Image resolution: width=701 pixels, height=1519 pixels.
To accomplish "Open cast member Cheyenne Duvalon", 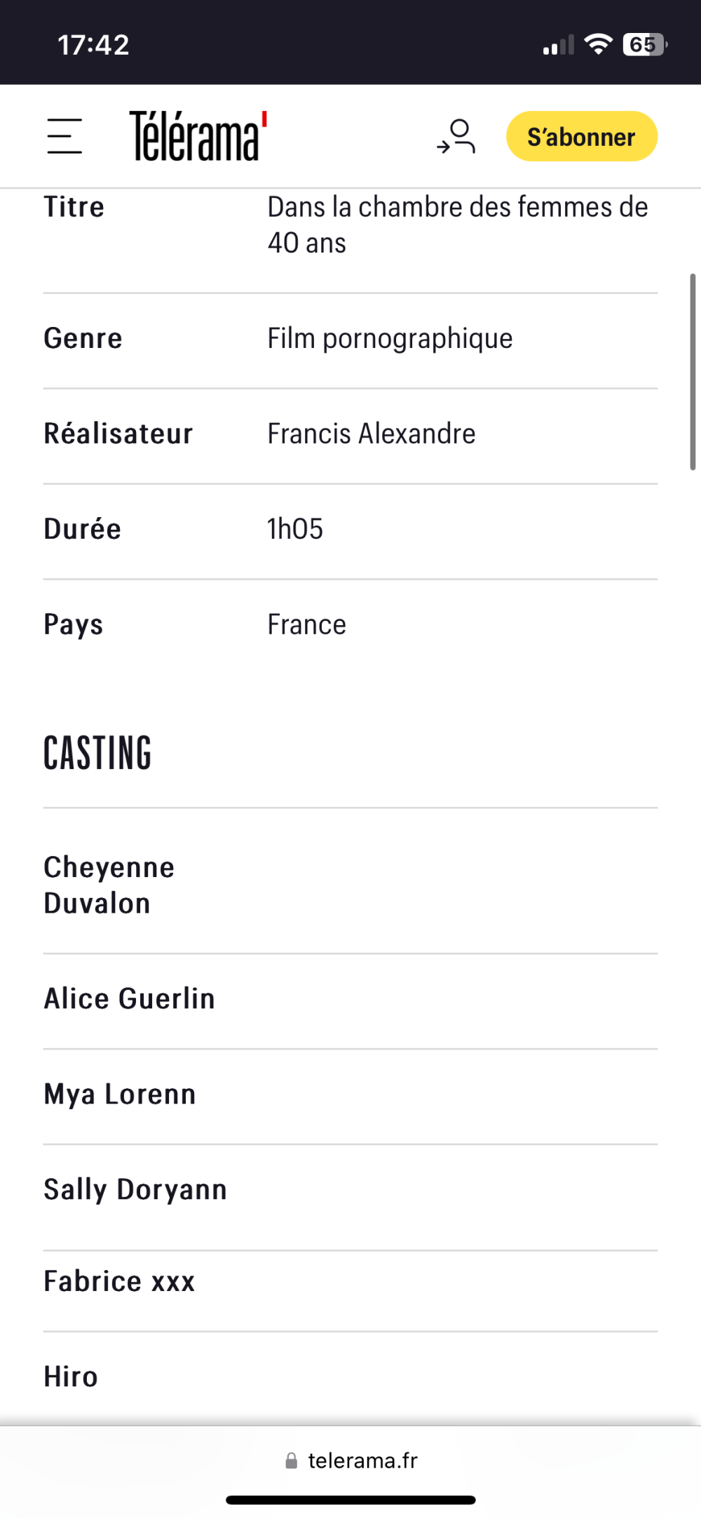I will click(109, 885).
